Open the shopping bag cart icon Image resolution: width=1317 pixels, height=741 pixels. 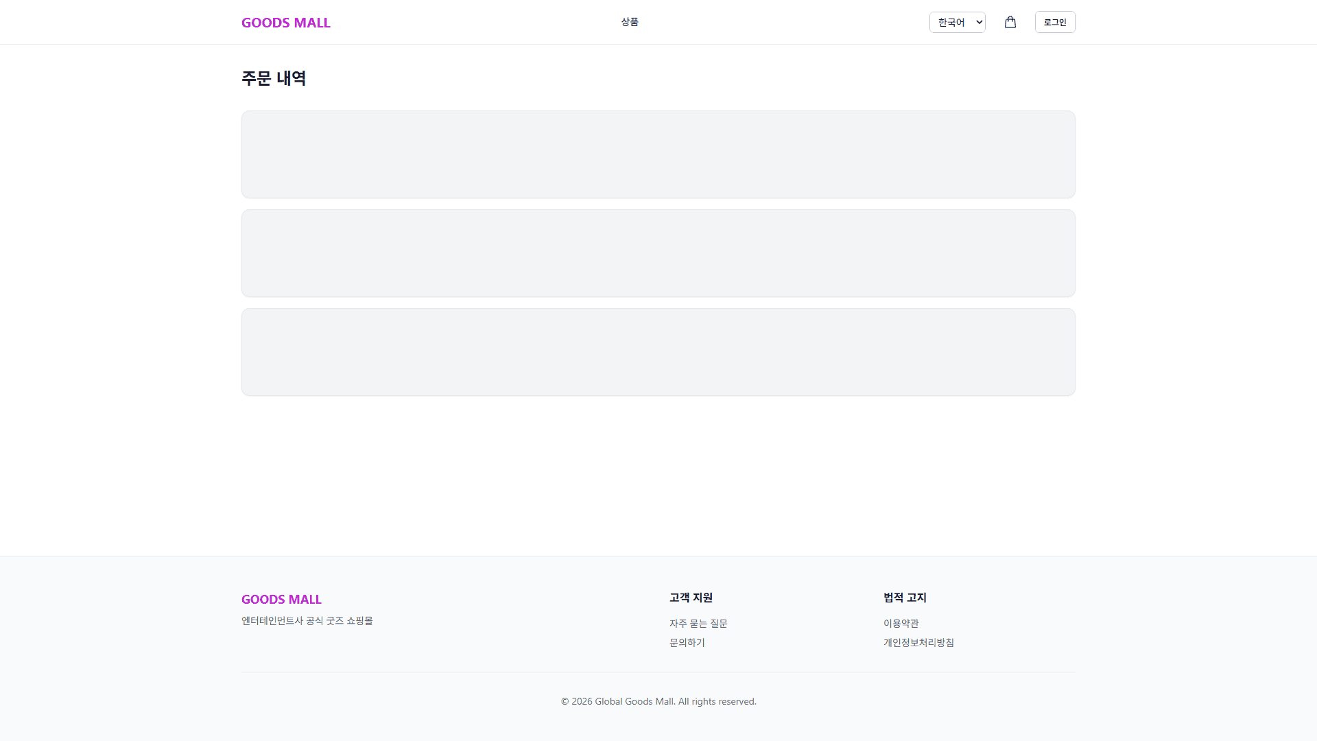coord(1010,22)
